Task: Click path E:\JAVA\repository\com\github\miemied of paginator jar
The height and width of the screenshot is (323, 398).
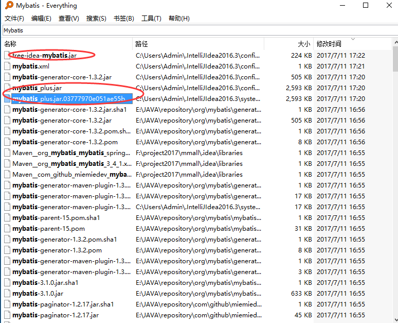Action: pos(198,315)
